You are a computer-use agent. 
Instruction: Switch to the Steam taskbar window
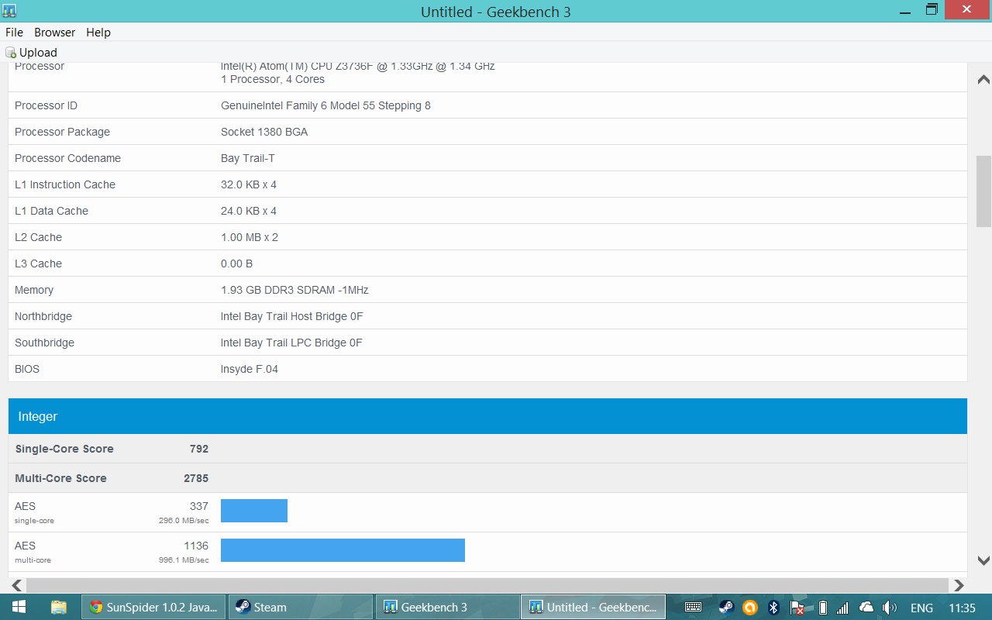point(301,607)
